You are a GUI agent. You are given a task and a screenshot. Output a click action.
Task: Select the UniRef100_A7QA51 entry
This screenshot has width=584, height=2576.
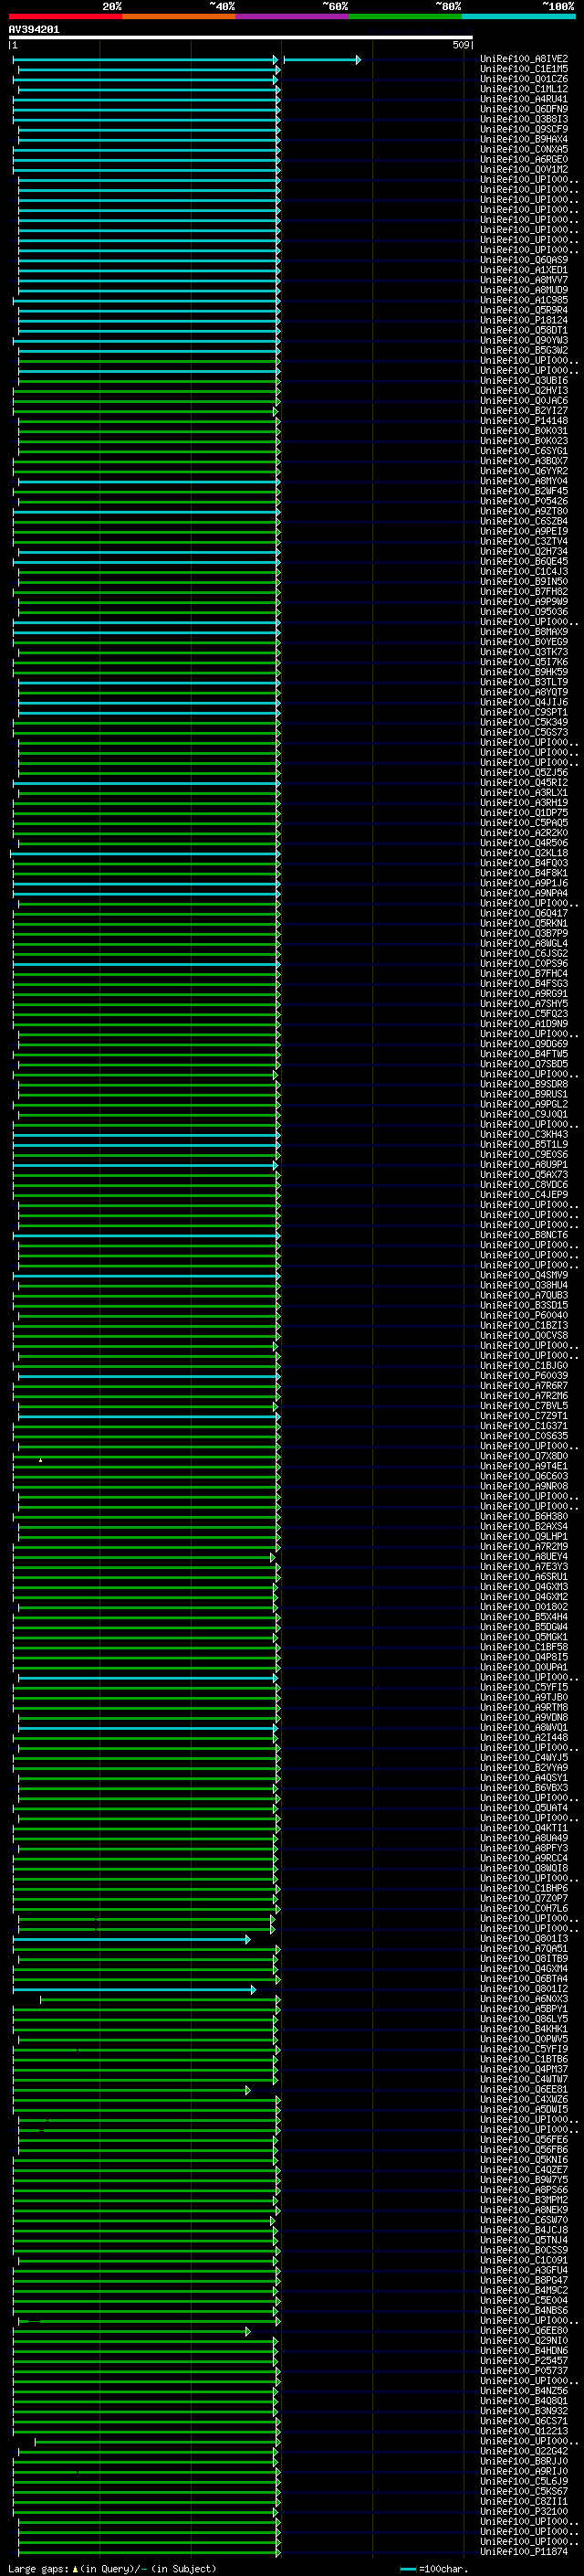point(524,1948)
